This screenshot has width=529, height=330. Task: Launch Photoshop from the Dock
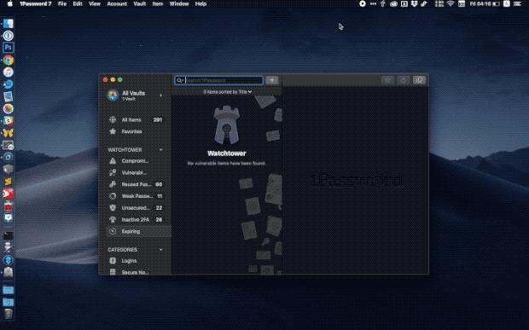point(8,48)
